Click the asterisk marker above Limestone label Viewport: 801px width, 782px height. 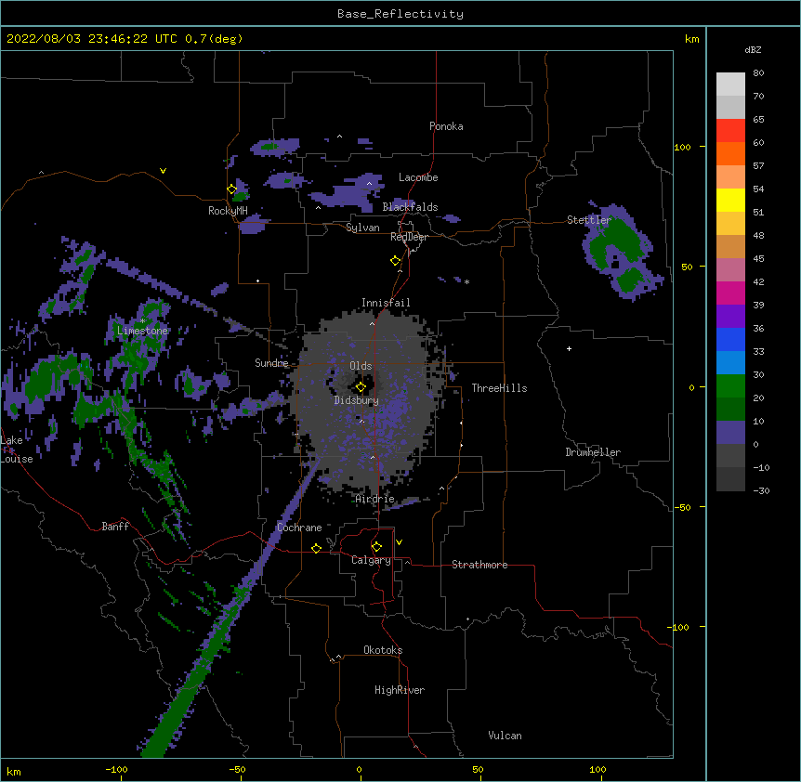(x=142, y=321)
